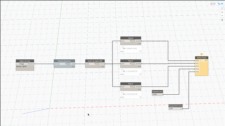This screenshot has width=225, height=126.
Task: Expand the Tamanho em X slider options
Action: click(x=162, y=94)
